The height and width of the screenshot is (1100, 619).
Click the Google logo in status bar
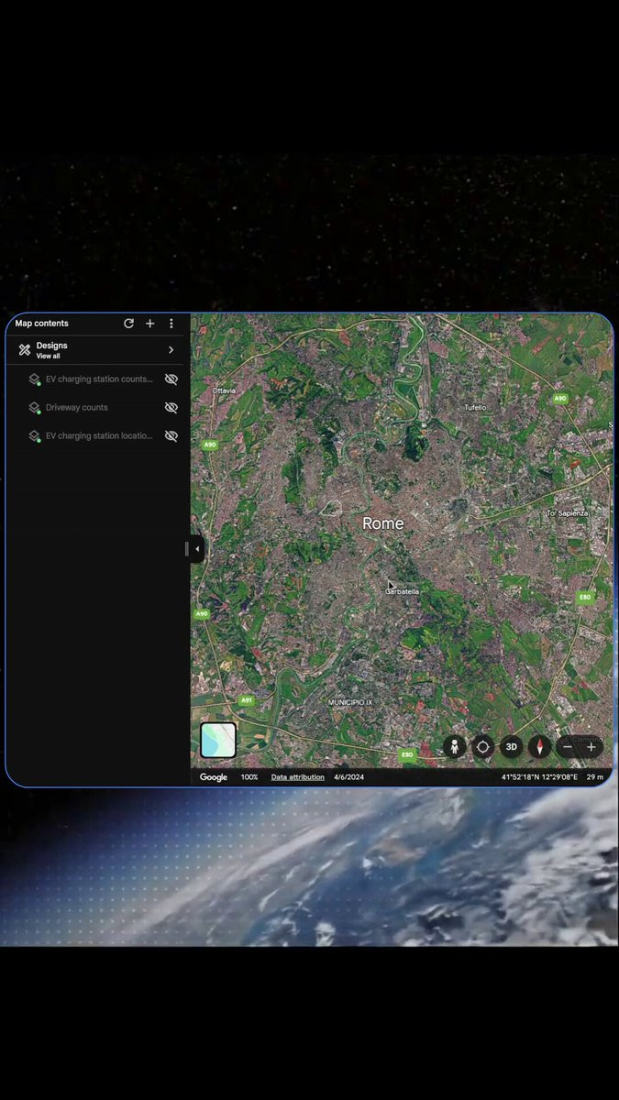(214, 777)
